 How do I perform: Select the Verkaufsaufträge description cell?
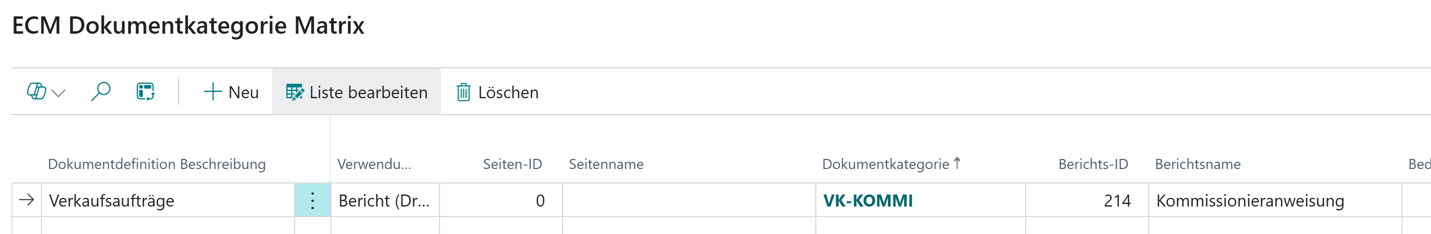(166, 201)
